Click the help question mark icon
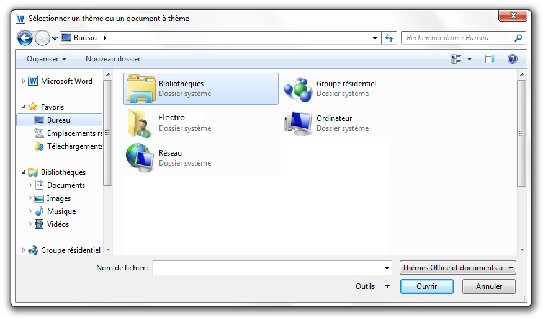The height and width of the screenshot is (318, 543). 513,59
